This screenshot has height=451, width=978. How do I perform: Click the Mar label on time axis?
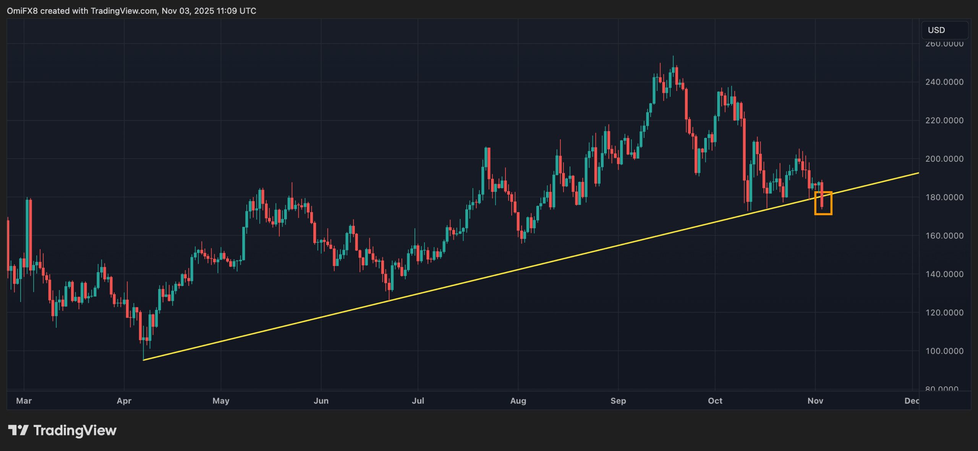pos(24,401)
